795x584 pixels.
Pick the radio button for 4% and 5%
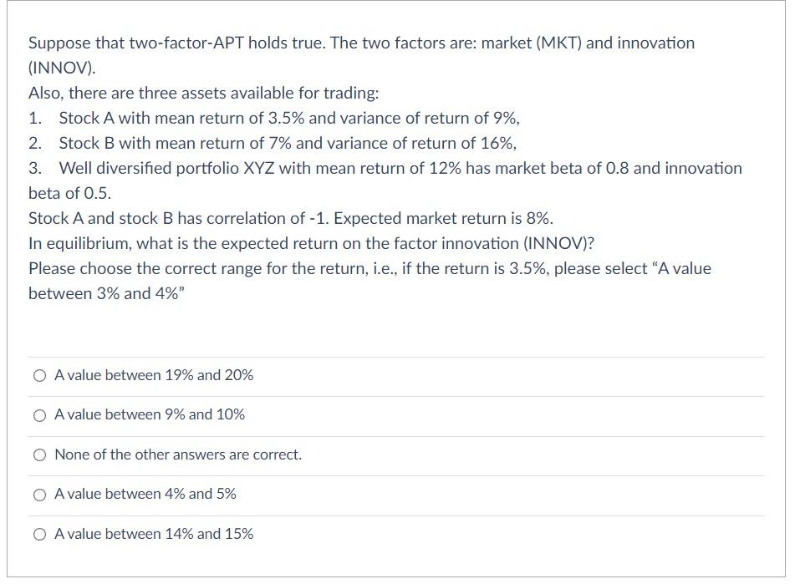(x=39, y=495)
